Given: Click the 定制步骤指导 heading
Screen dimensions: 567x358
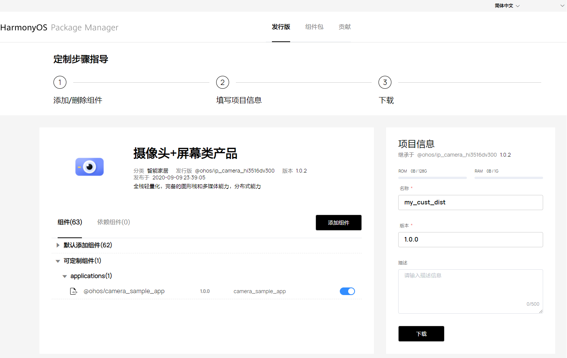Looking at the screenshot, I should pos(81,59).
